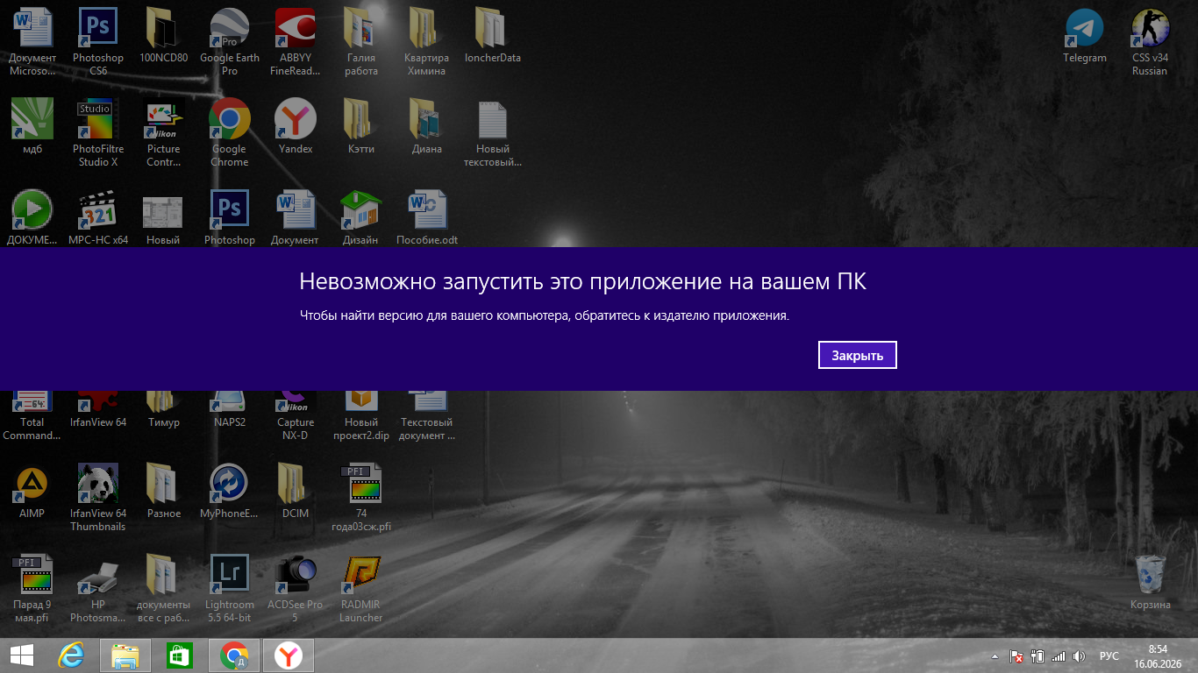The height and width of the screenshot is (673, 1198).
Task: Select the Галия работа folder
Action: pos(361,40)
